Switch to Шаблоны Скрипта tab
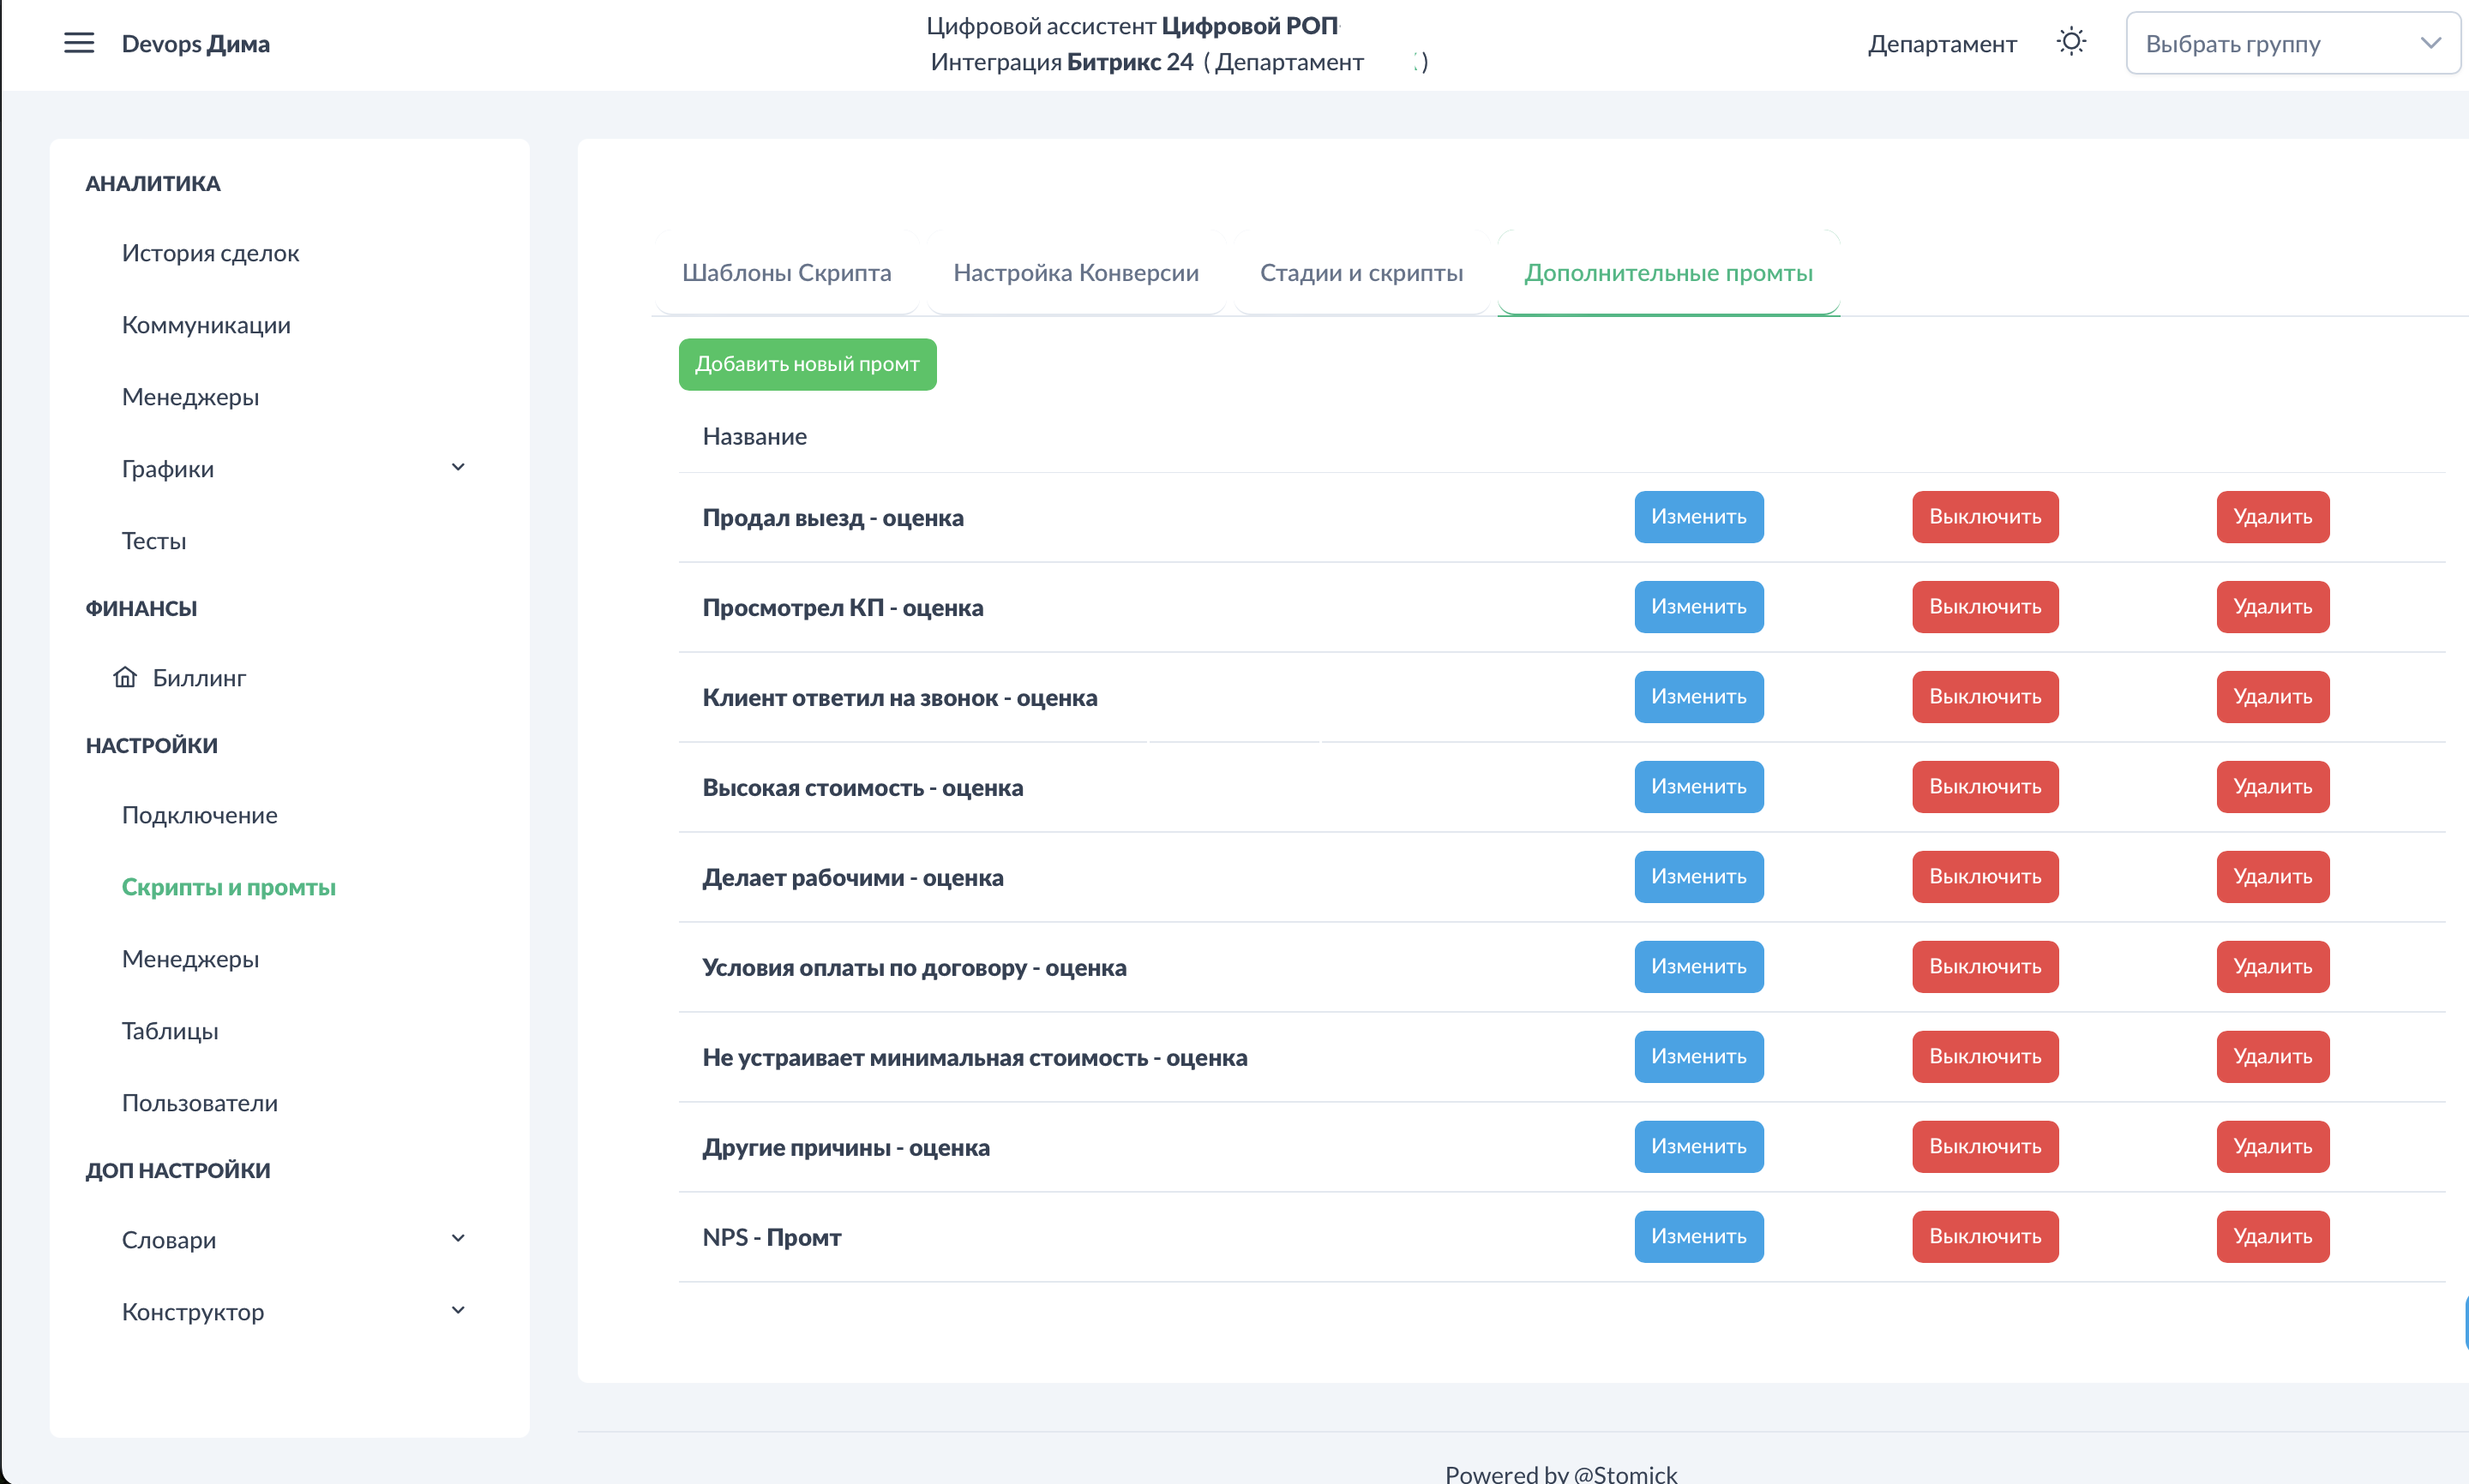This screenshot has width=2469, height=1484. point(786,272)
